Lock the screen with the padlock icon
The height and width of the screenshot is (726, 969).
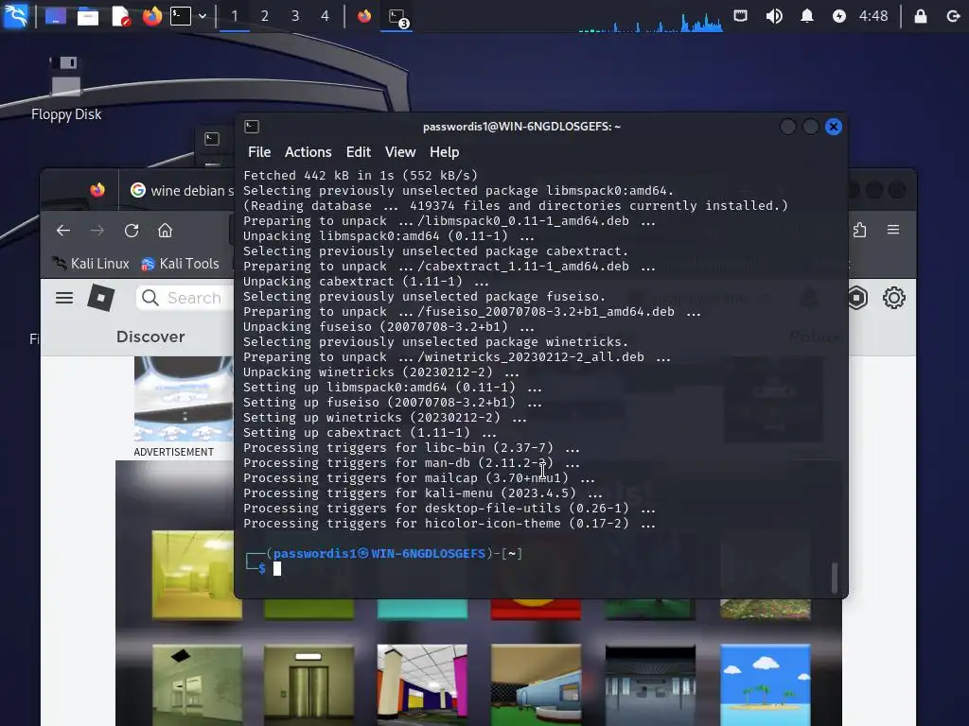coord(920,16)
